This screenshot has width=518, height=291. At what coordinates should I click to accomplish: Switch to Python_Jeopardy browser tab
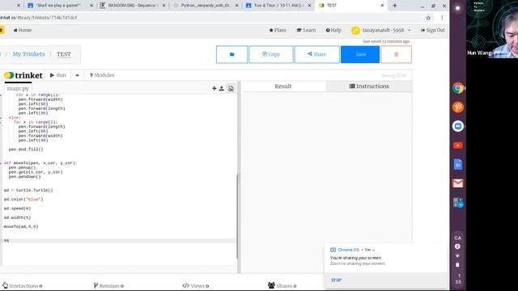point(206,6)
